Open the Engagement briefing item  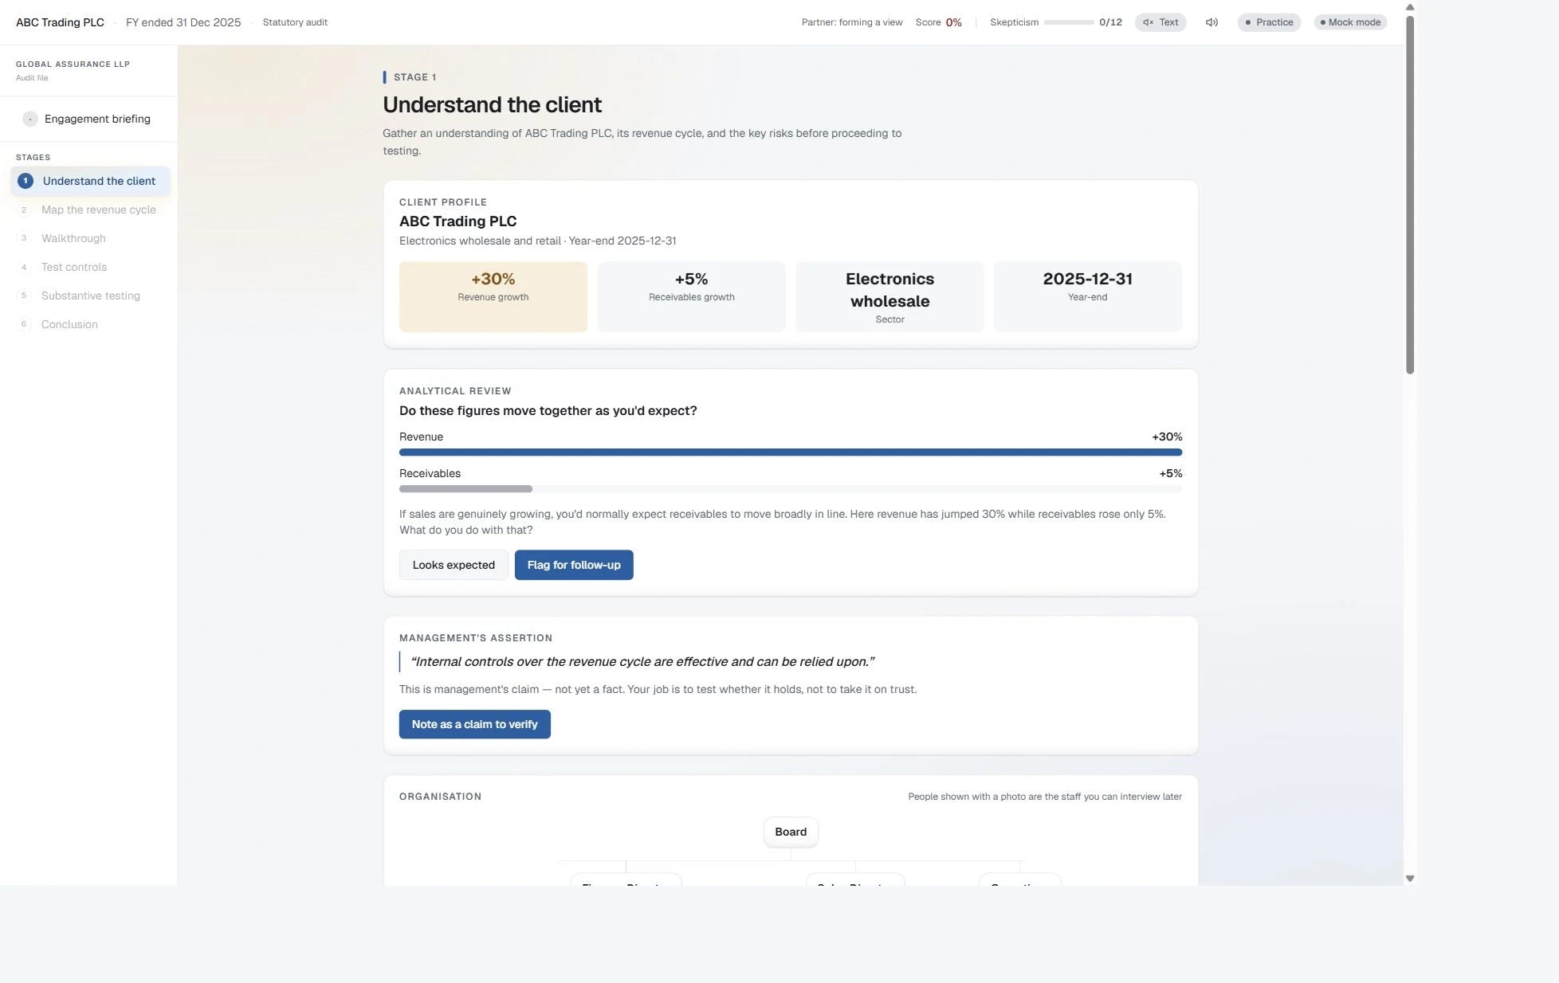[88, 119]
